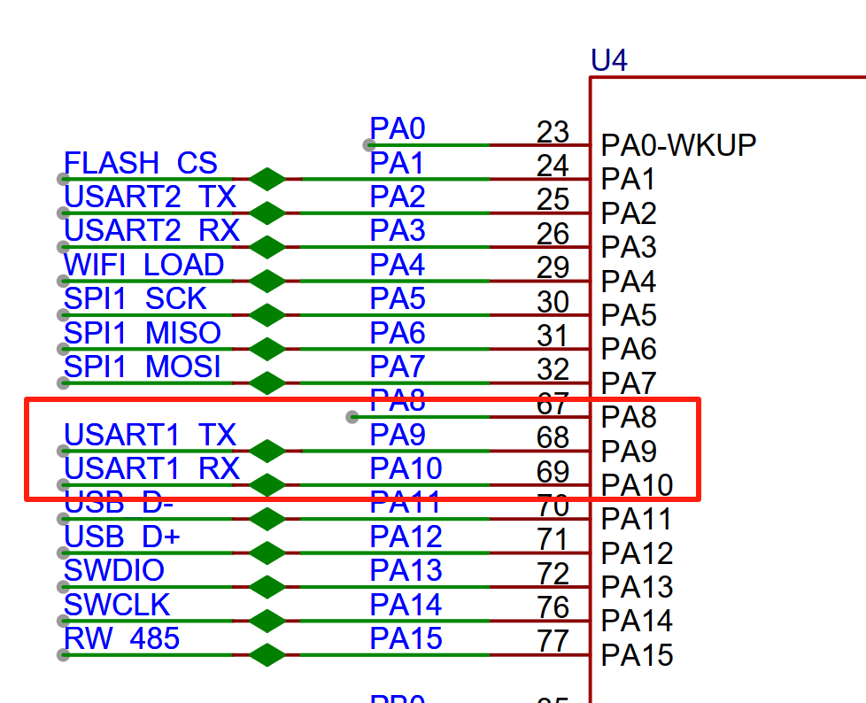Click the SPI1_SCK signal label

click(x=135, y=298)
